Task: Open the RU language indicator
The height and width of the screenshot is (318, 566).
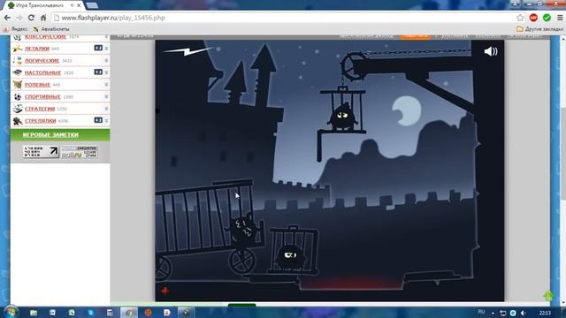Action: pos(481,312)
